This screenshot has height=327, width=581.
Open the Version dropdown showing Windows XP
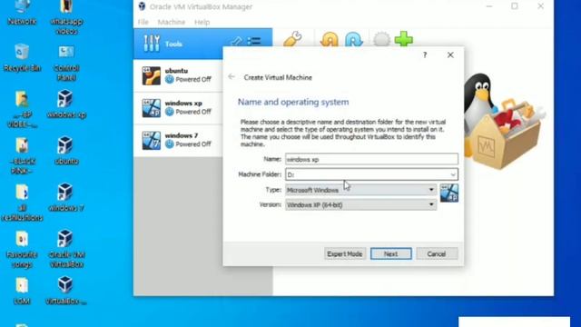360,204
